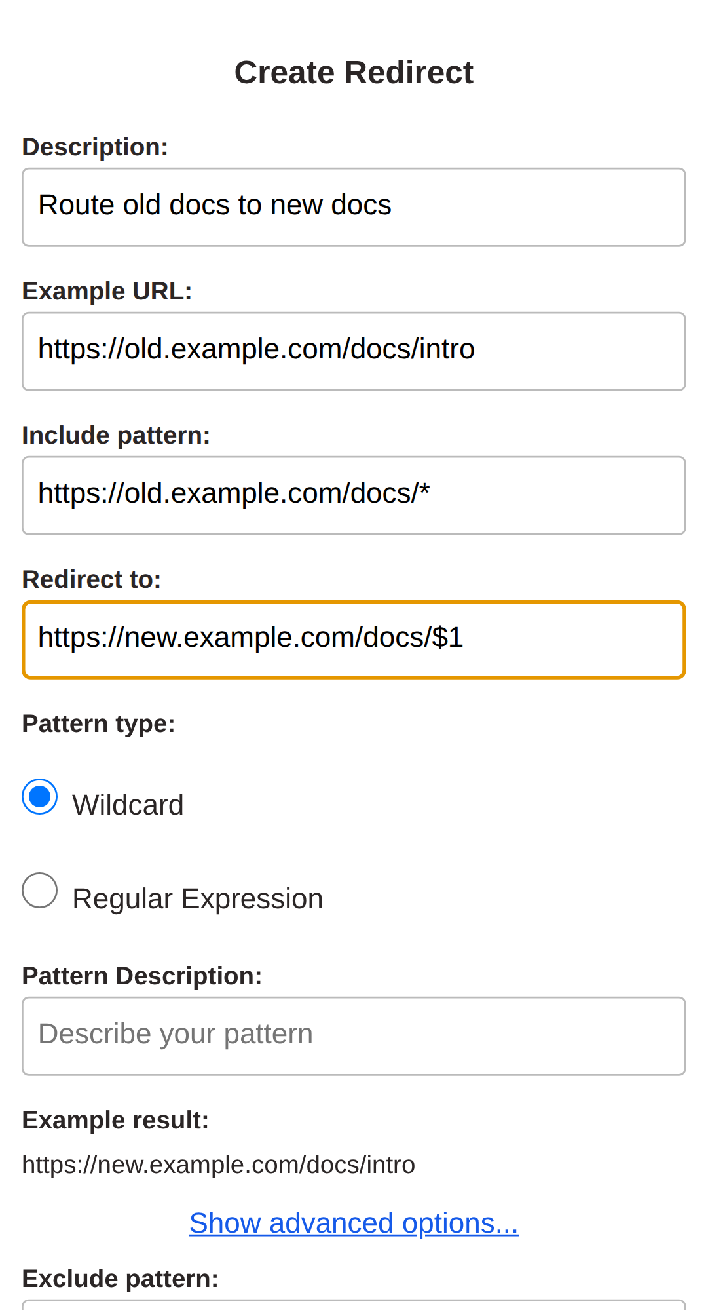The height and width of the screenshot is (1310, 708).
Task: Click into the Example URL field
Action: [x=354, y=351]
